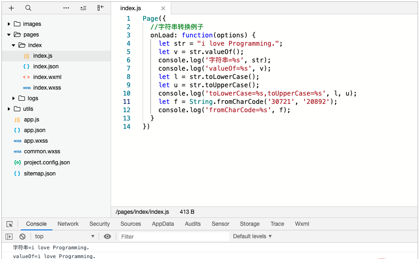This screenshot has height=259, width=419.
Task: Expand the logs folder arrow
Action: tap(13, 98)
